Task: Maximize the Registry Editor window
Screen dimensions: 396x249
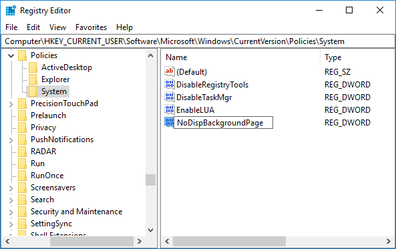Action: pyautogui.click(x=349, y=10)
